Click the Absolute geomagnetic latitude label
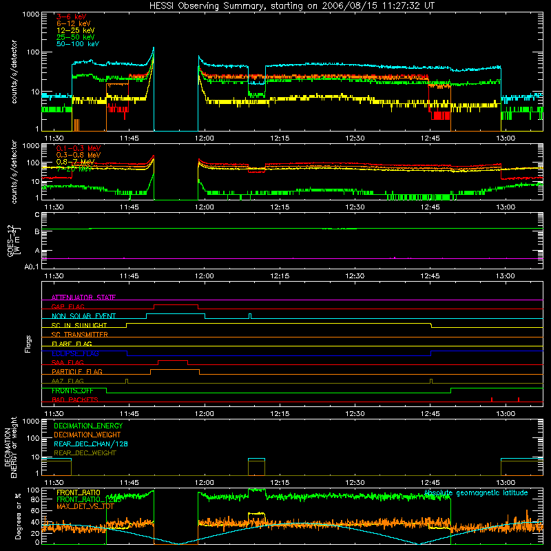 pyautogui.click(x=476, y=493)
